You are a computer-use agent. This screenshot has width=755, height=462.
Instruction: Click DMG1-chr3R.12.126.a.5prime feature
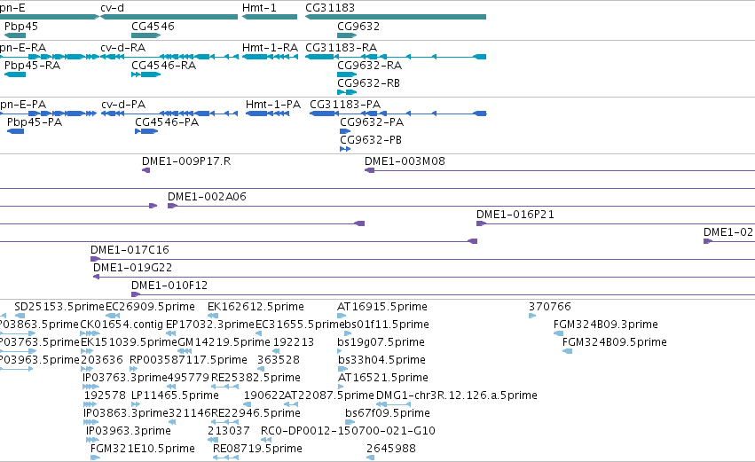(x=393, y=404)
